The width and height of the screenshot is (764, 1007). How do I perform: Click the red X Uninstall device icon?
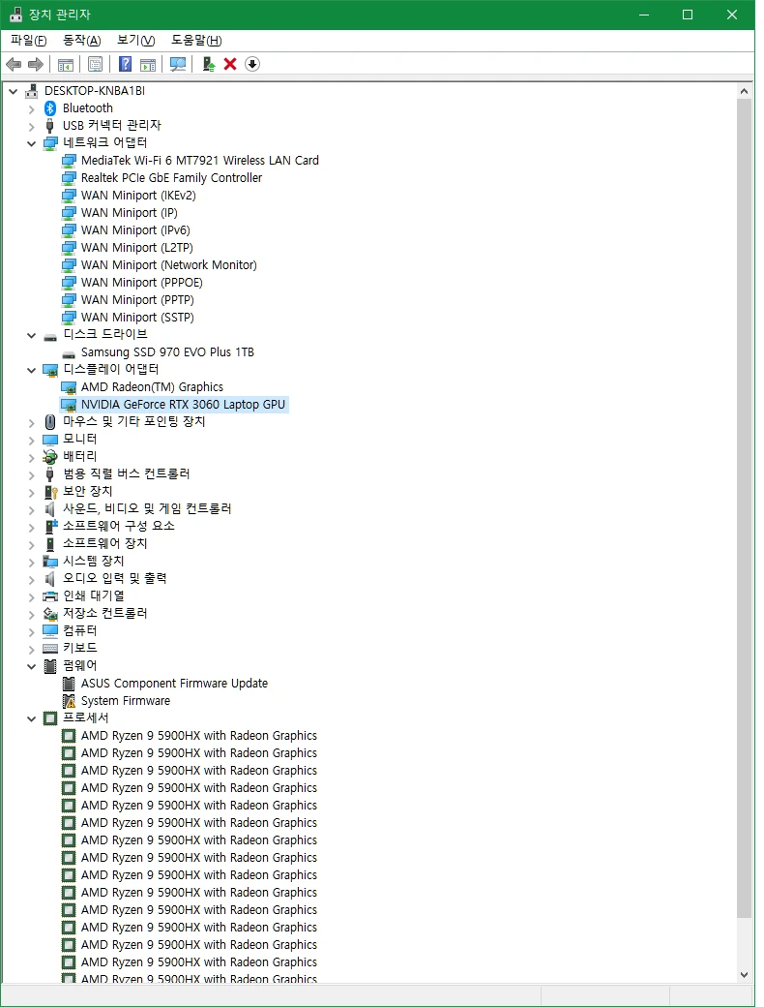[230, 64]
